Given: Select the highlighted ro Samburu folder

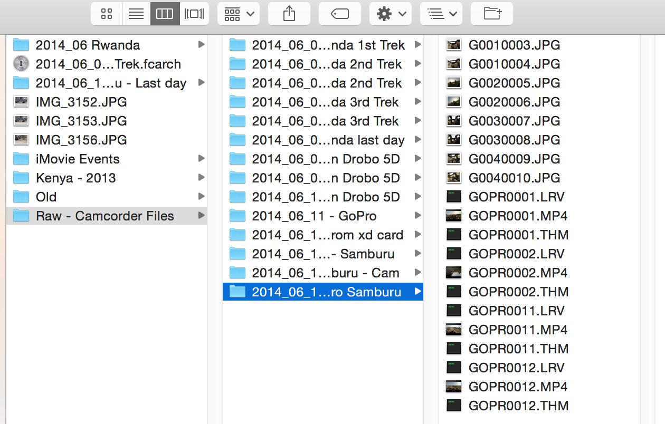Looking at the screenshot, I should pos(323,292).
